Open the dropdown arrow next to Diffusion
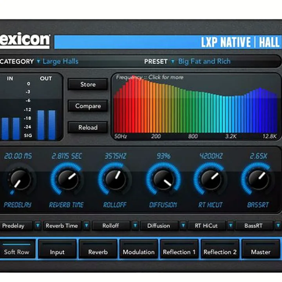Screen dimensions: 282x282 click(183, 226)
